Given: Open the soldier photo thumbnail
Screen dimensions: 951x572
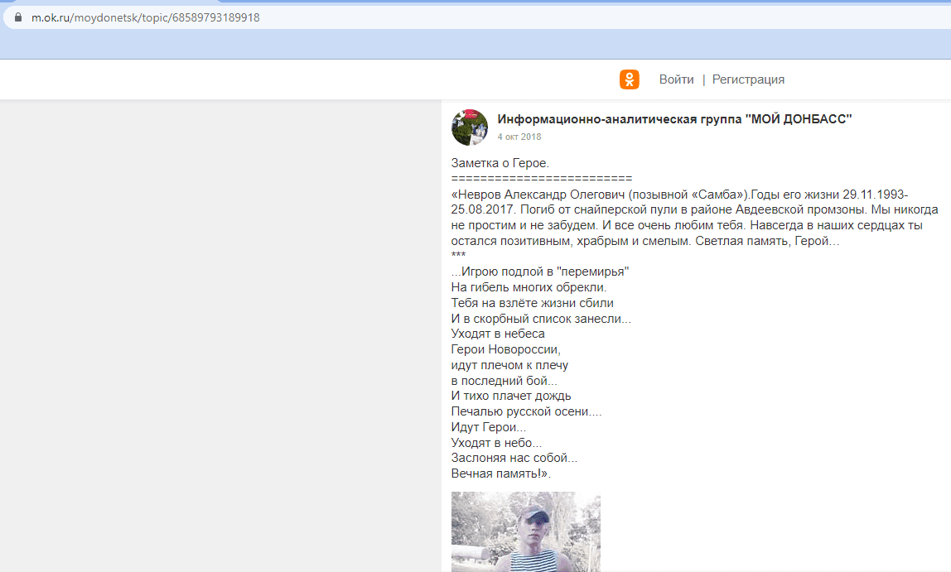Looking at the screenshot, I should coord(526,532).
